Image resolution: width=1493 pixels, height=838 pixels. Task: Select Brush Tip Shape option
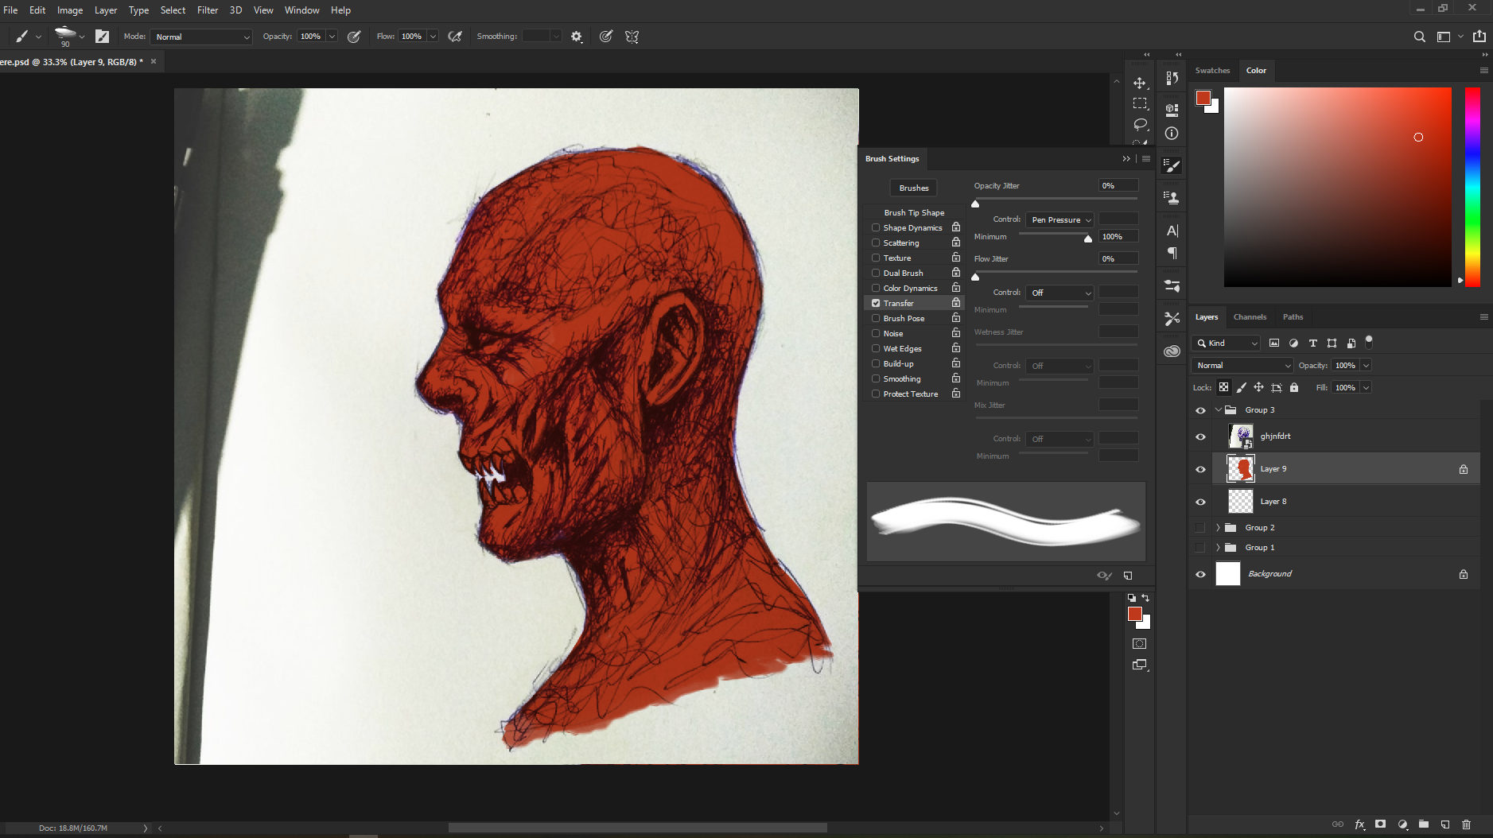(914, 213)
